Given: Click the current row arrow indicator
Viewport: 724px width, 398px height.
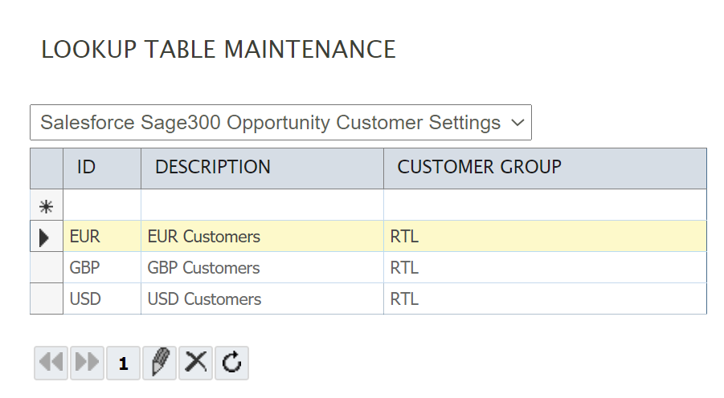Looking at the screenshot, I should click(46, 237).
